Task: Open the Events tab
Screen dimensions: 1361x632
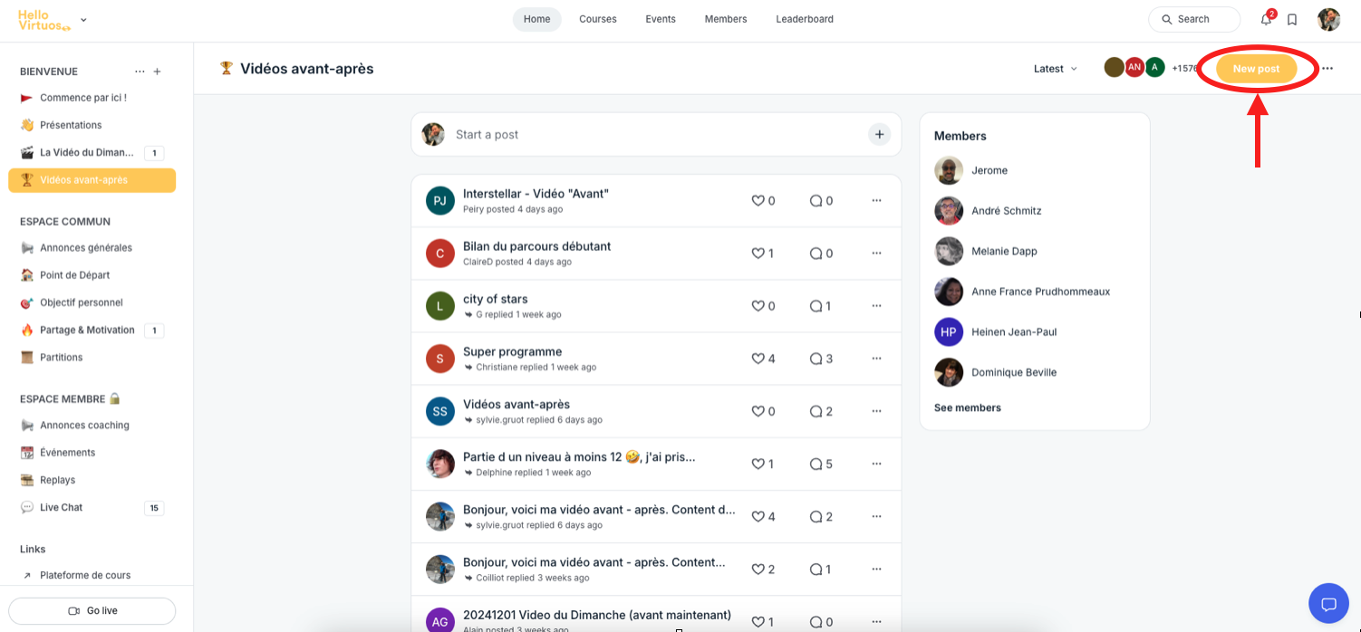Action: 661,19
